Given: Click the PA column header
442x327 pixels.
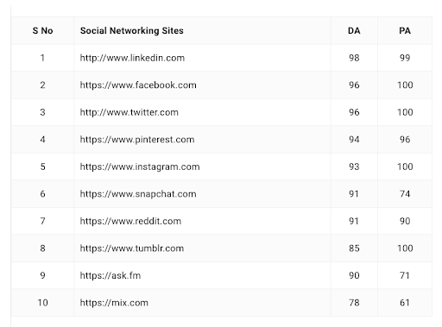Looking at the screenshot, I should tap(405, 30).
